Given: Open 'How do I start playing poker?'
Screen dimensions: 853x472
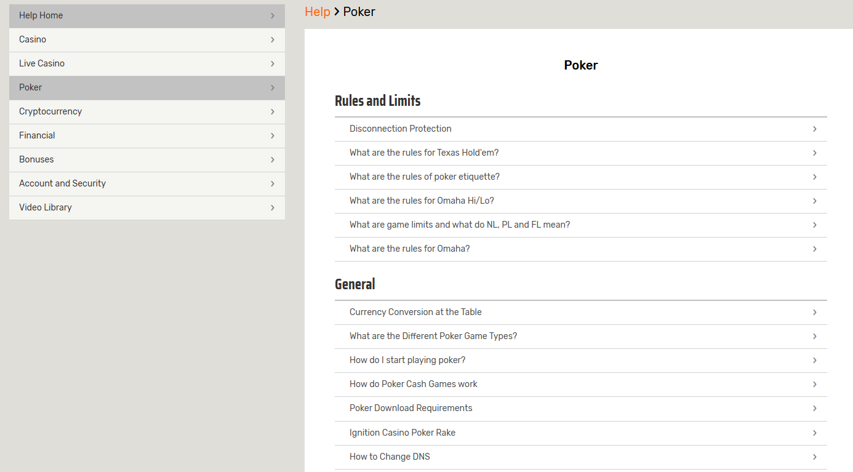Looking at the screenshot, I should (407, 360).
